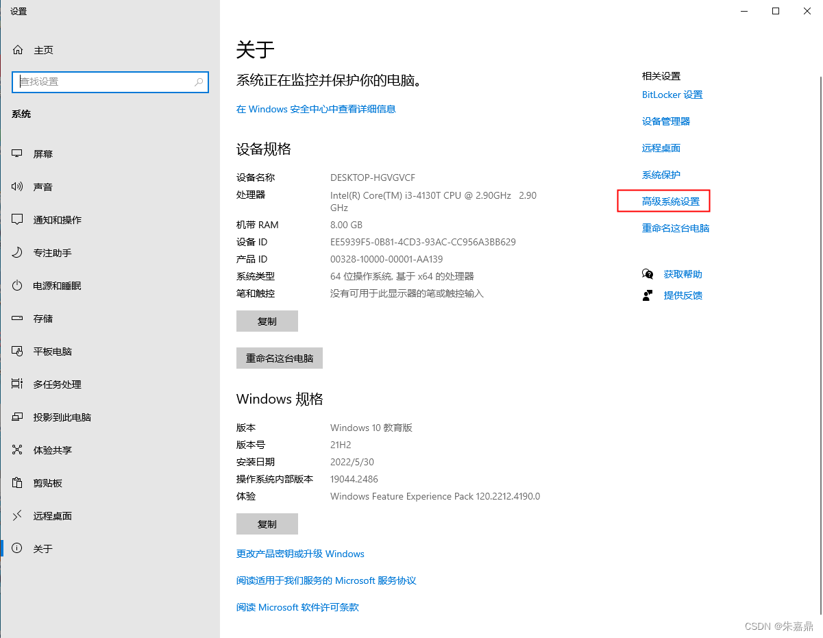Close the Settings window
The width and height of the screenshot is (823, 638).
coord(807,11)
